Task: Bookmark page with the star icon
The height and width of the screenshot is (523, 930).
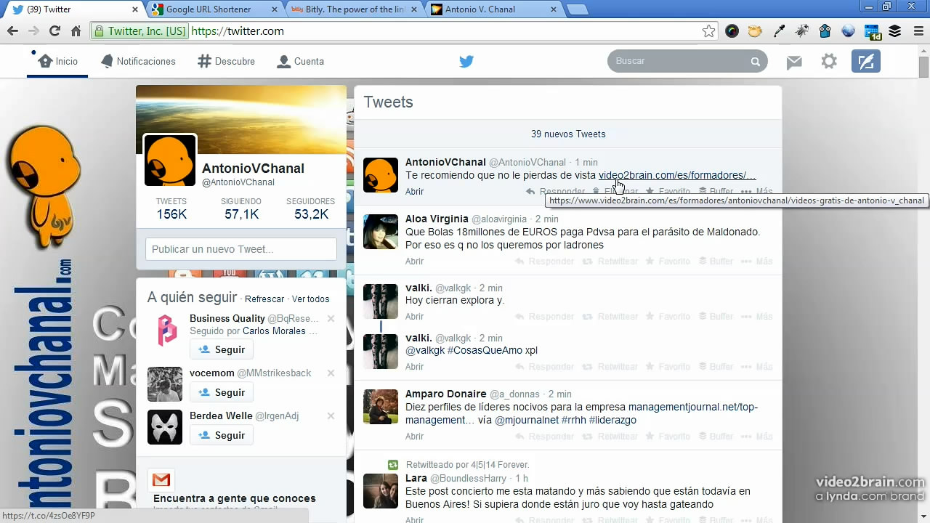Action: coord(708,31)
